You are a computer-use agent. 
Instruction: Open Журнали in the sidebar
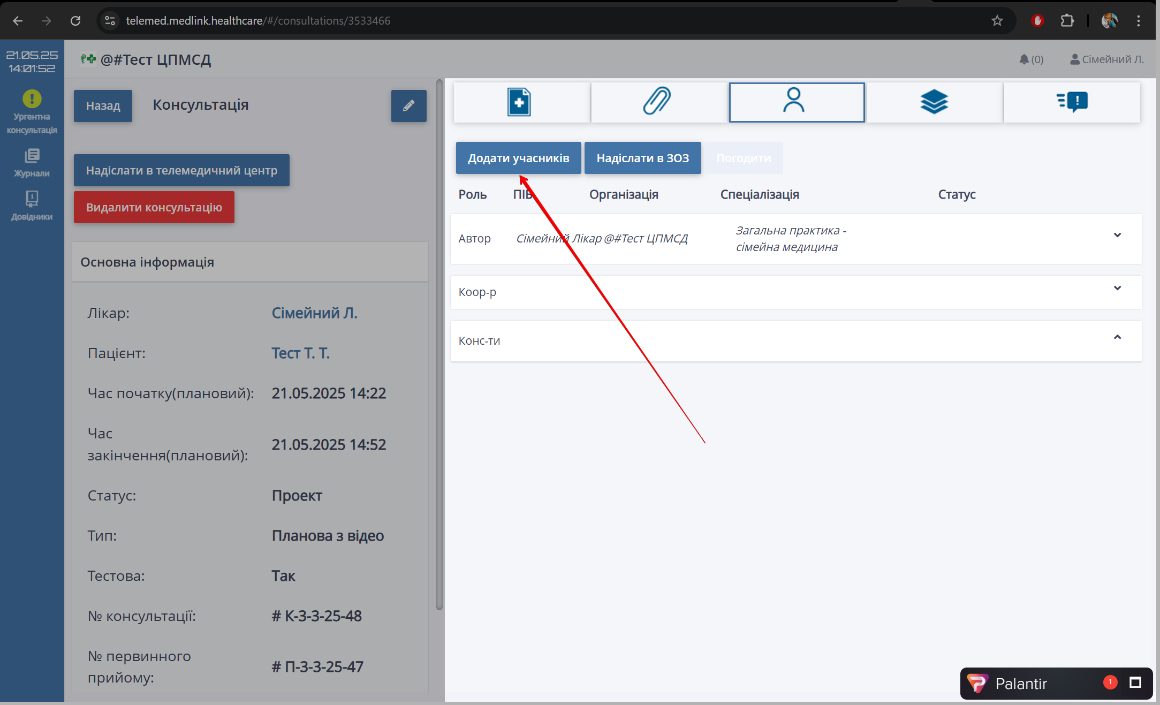coord(32,163)
